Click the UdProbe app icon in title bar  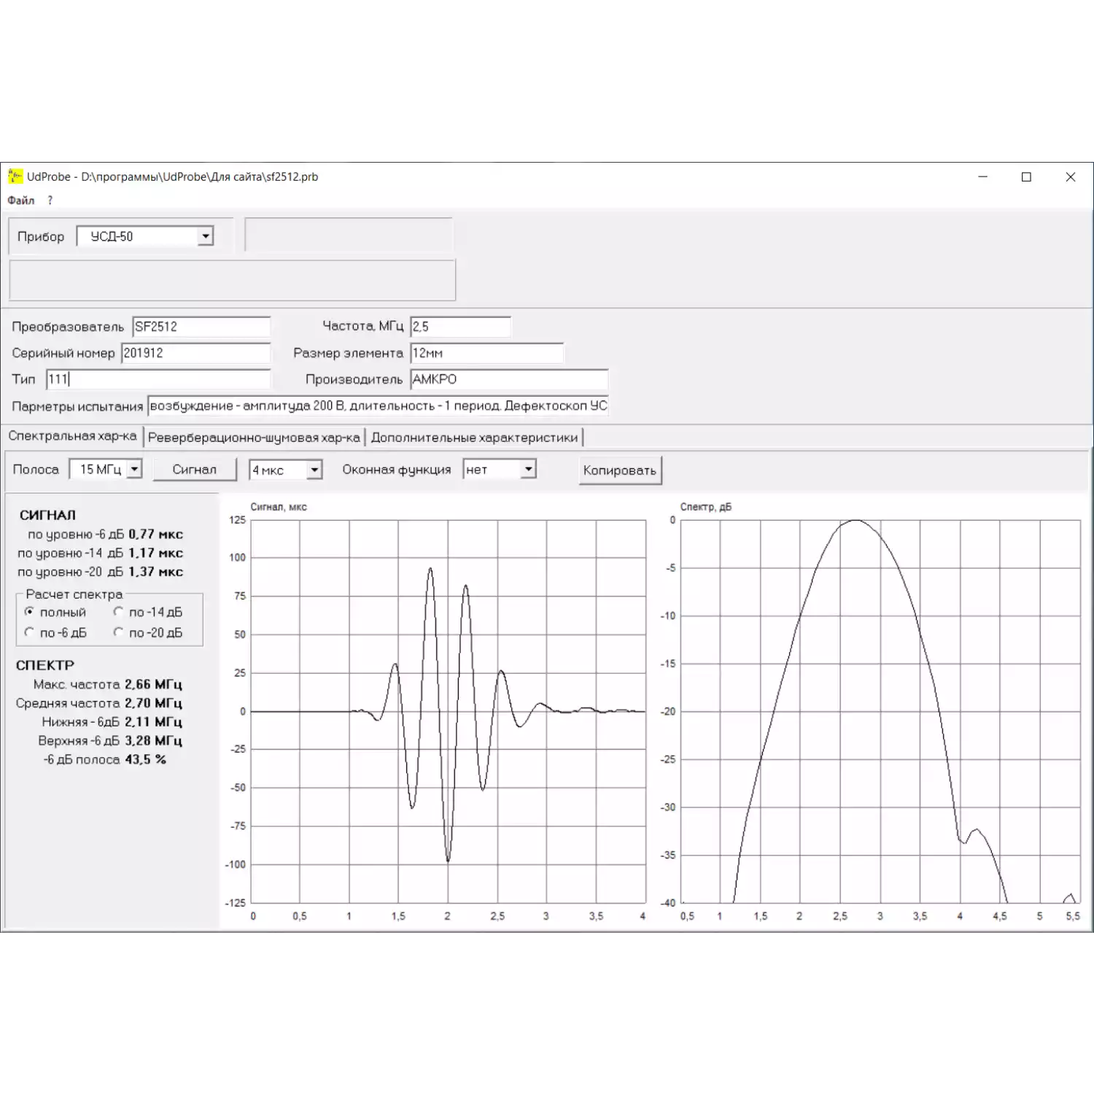15,176
